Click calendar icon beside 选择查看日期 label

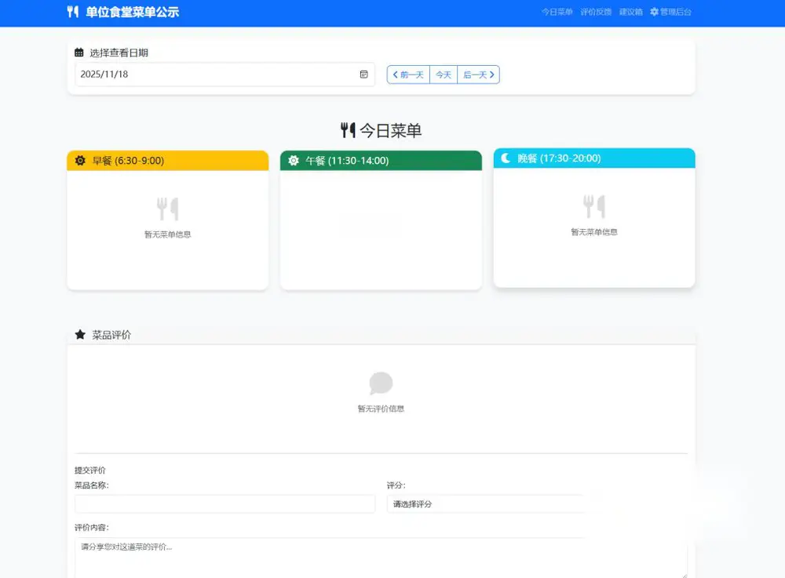[x=79, y=53]
